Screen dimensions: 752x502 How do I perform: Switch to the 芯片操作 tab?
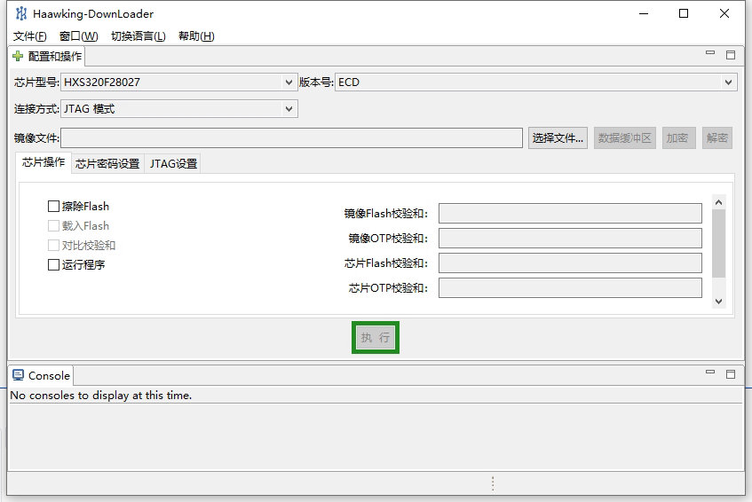(44, 162)
